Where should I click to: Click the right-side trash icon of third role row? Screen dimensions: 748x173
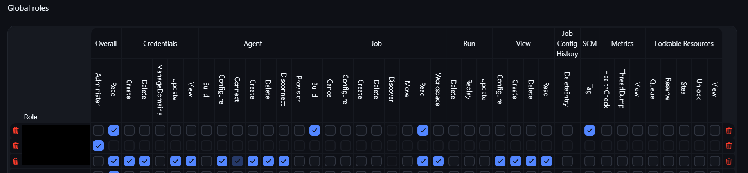pos(729,161)
